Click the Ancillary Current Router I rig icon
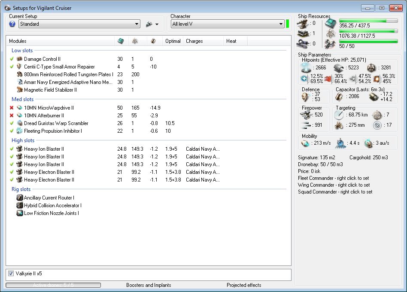This screenshot has height=292, width=407. [x=19, y=198]
